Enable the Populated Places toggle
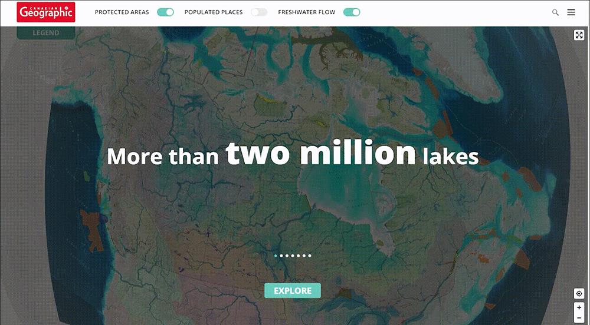590x325 pixels. click(259, 12)
